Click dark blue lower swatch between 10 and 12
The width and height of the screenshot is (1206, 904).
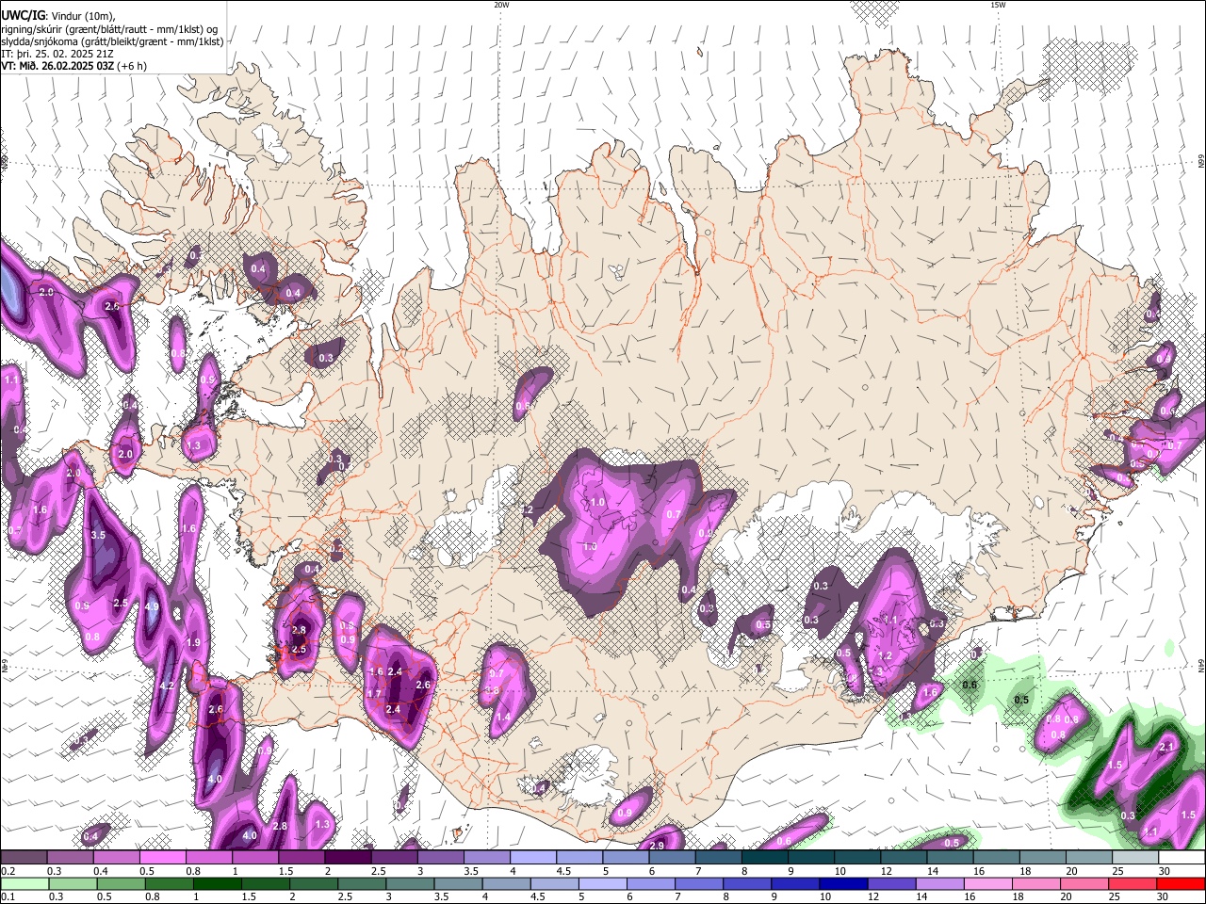843,884
